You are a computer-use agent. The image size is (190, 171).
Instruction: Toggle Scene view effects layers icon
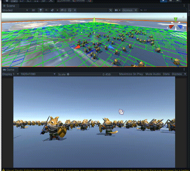click(x=52, y=10)
